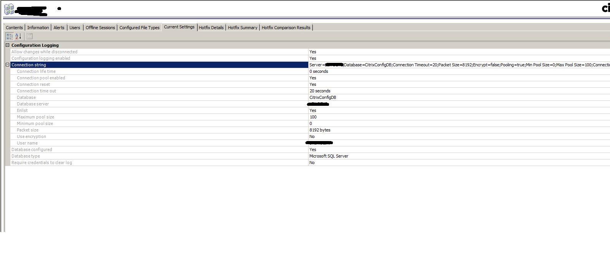Viewport: 610px width, 276px height.
Task: Open the Hotfix Details tab
Action: [x=211, y=28]
